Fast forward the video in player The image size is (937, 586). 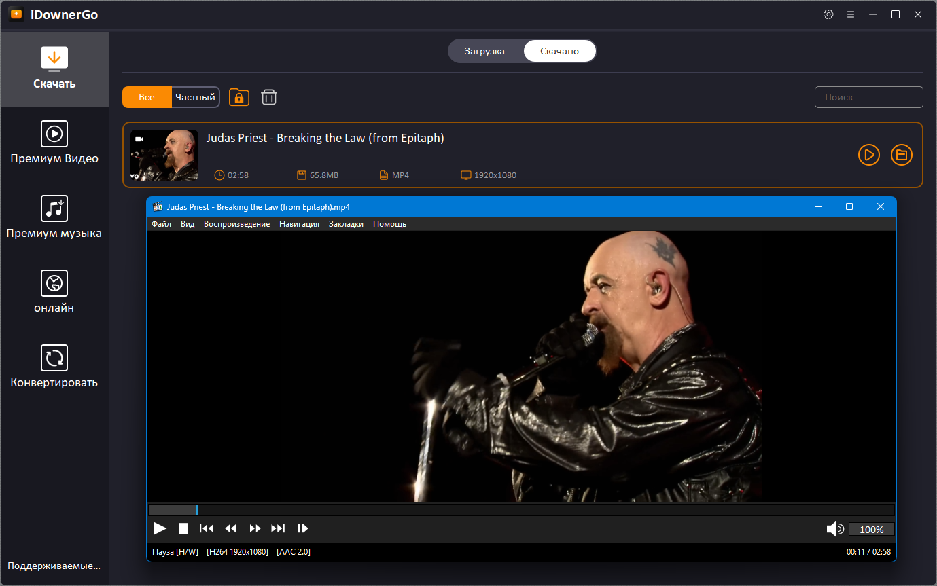pos(255,528)
